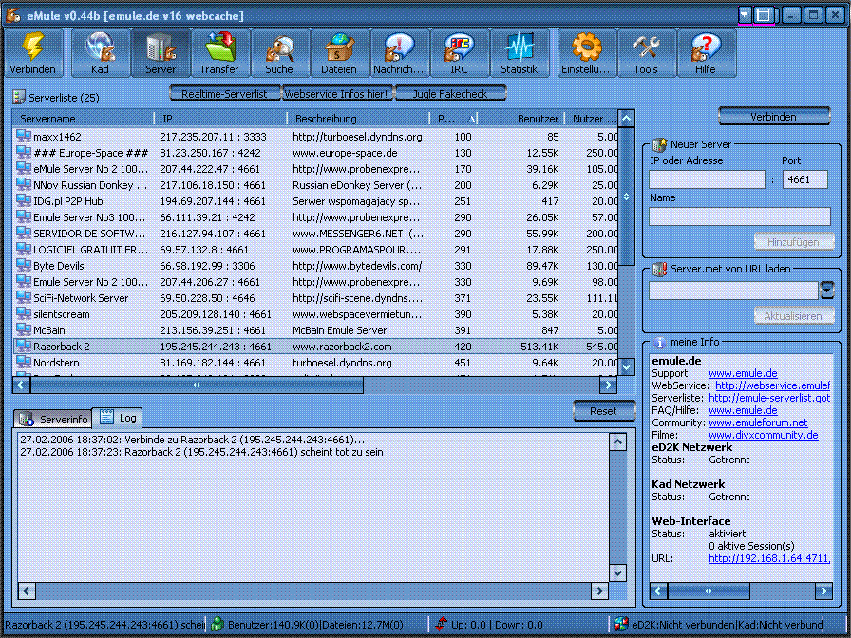Open the Web-Interface URL link
Image resolution: width=851 pixels, height=638 pixels.
click(x=769, y=558)
